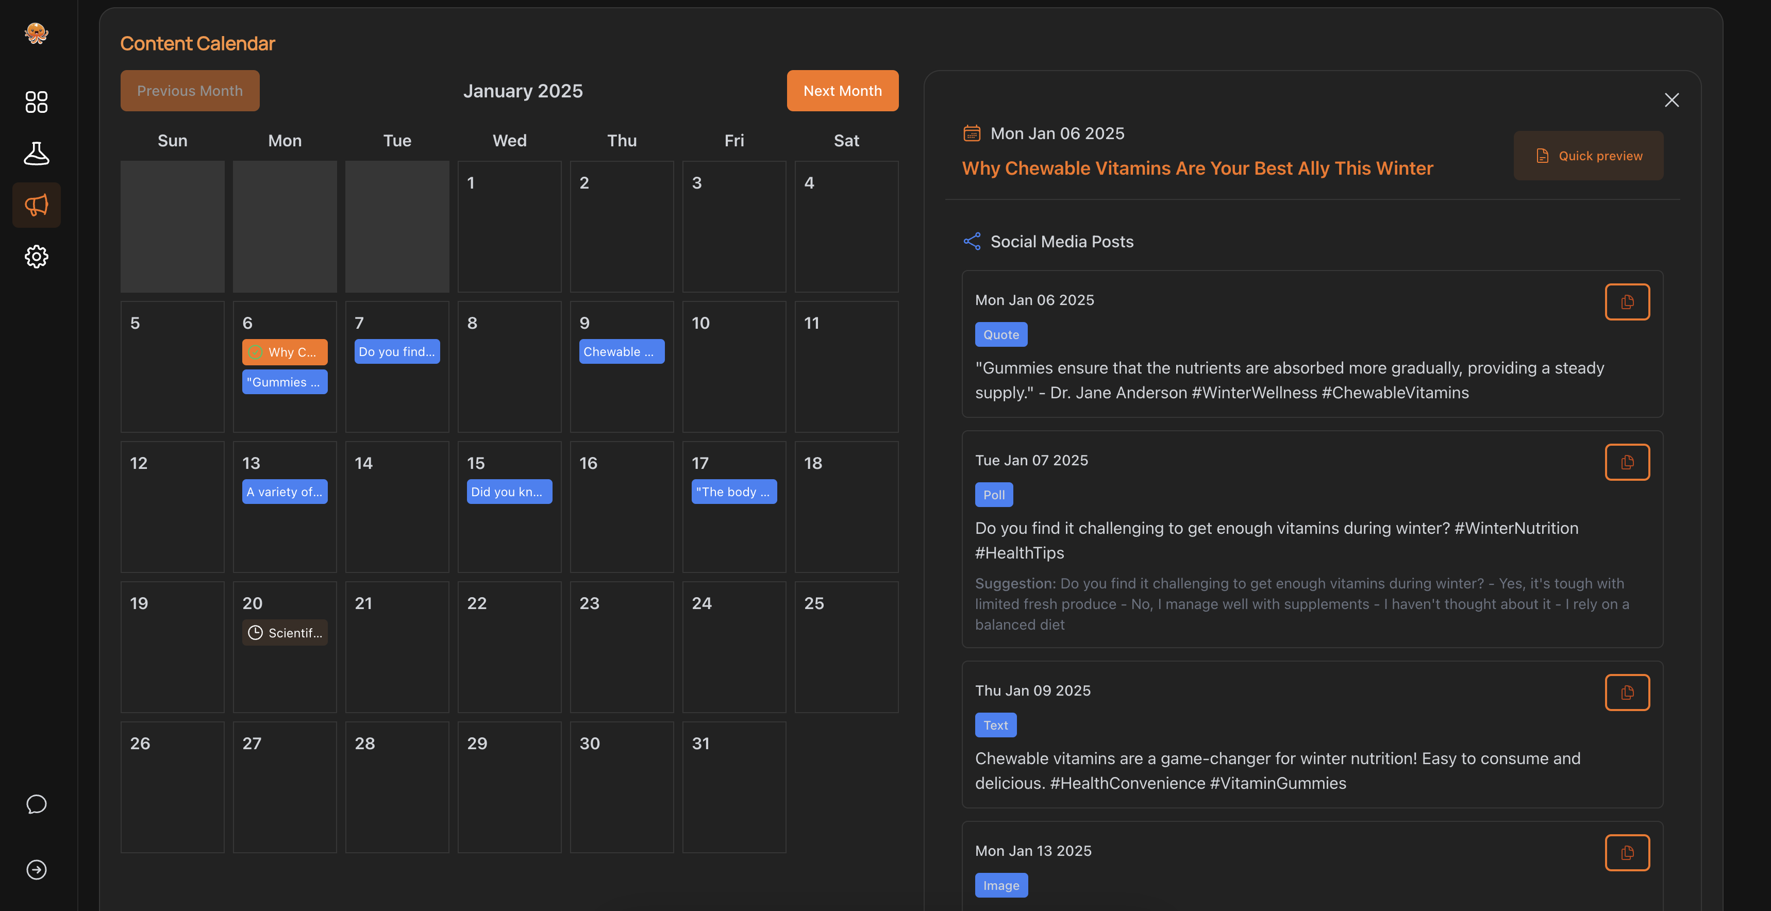Copy the Poll post using its copy icon
The height and width of the screenshot is (911, 1771).
(x=1627, y=462)
